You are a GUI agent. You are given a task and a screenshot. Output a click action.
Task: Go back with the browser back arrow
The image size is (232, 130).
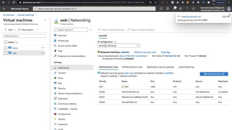(x=4, y=3)
